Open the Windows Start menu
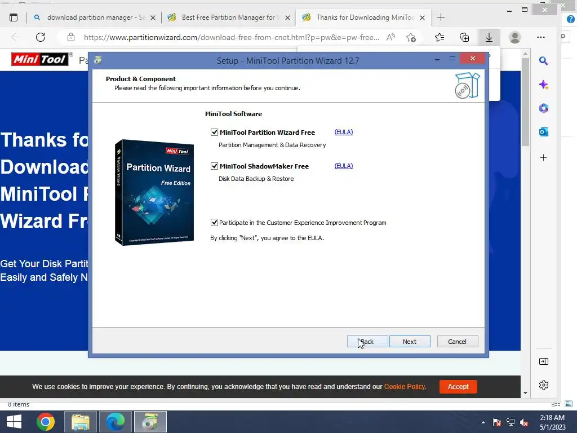 (14, 422)
